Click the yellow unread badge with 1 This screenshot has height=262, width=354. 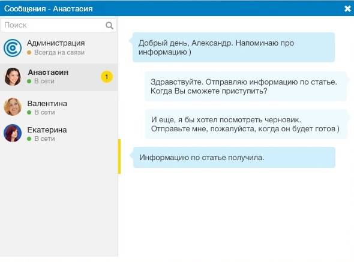107,77
